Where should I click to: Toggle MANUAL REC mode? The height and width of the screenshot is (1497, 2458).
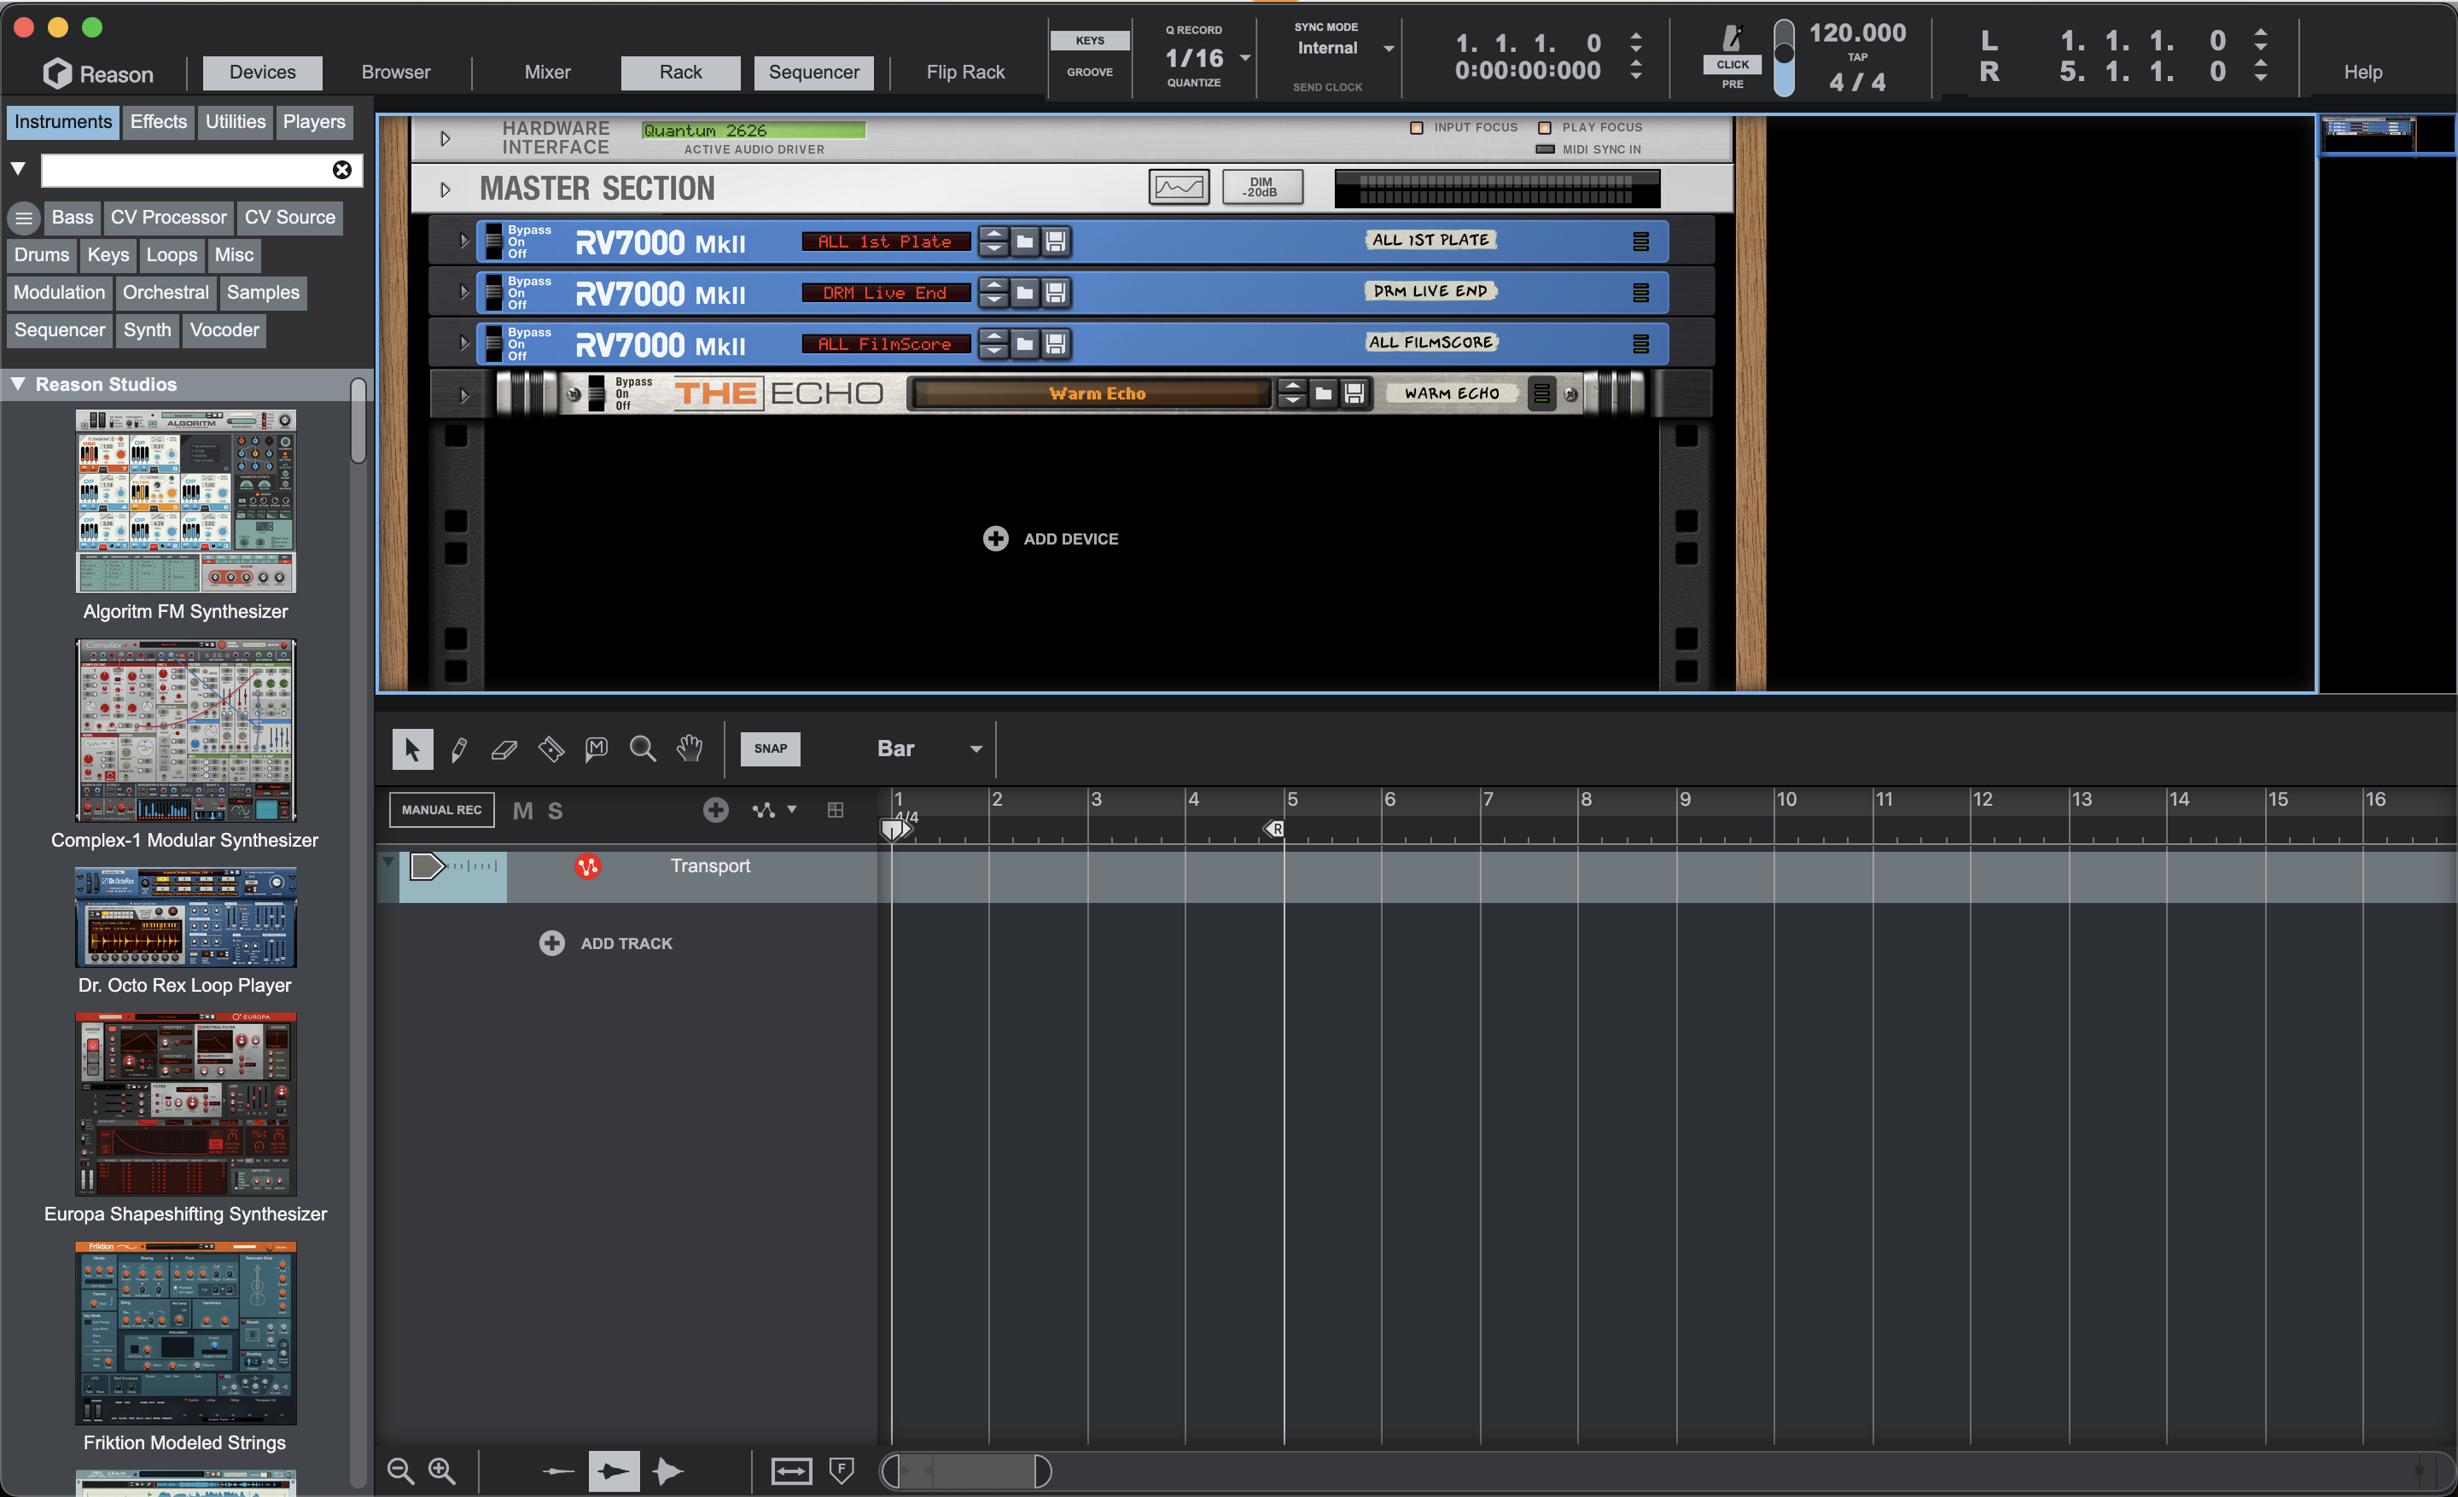(441, 810)
